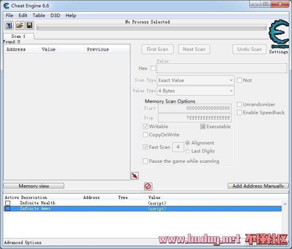
Task: Select the Scan 1 tab
Action: 18,36
